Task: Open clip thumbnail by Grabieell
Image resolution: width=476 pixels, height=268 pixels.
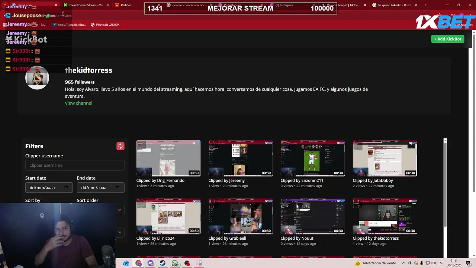Action: click(x=241, y=216)
